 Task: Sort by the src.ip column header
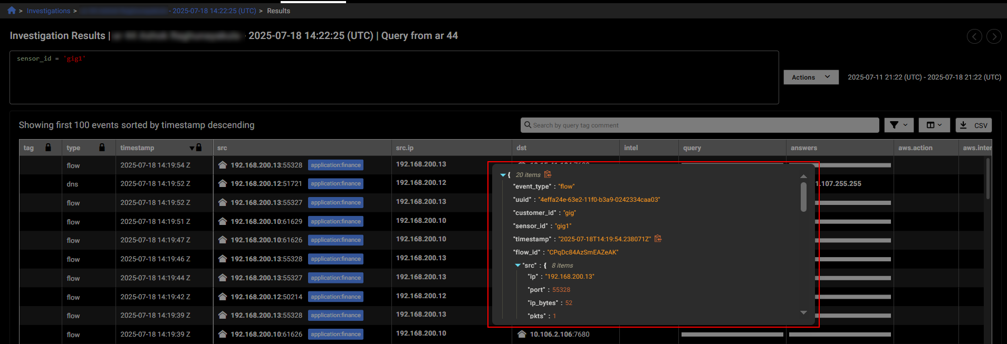coord(405,148)
